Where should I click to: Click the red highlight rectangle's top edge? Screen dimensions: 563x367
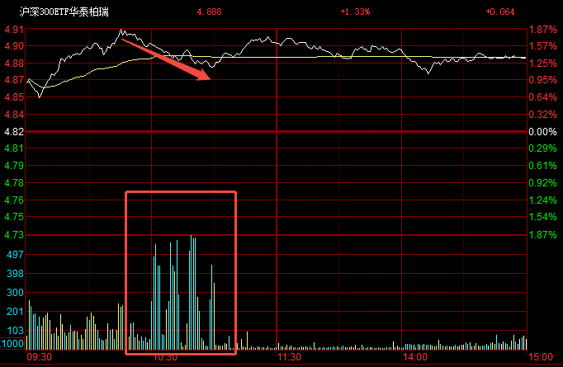click(181, 192)
